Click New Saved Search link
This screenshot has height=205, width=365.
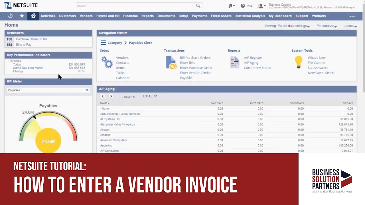tap(321, 73)
